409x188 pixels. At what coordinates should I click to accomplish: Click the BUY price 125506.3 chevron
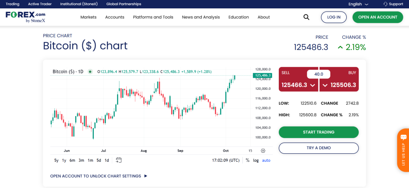coord(325,85)
